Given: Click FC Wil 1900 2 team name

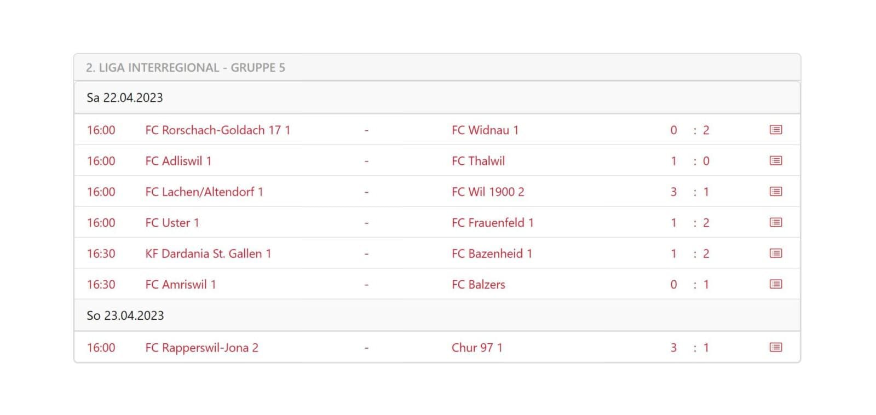Looking at the screenshot, I should pos(487,192).
